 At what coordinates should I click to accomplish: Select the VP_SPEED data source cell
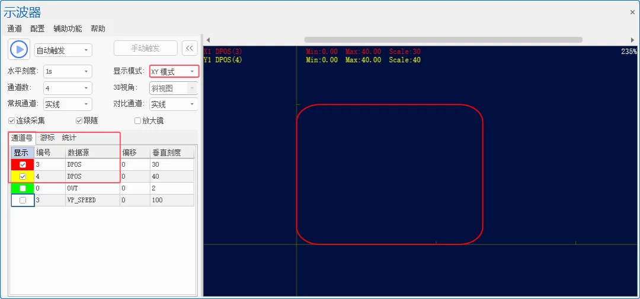[x=92, y=200]
